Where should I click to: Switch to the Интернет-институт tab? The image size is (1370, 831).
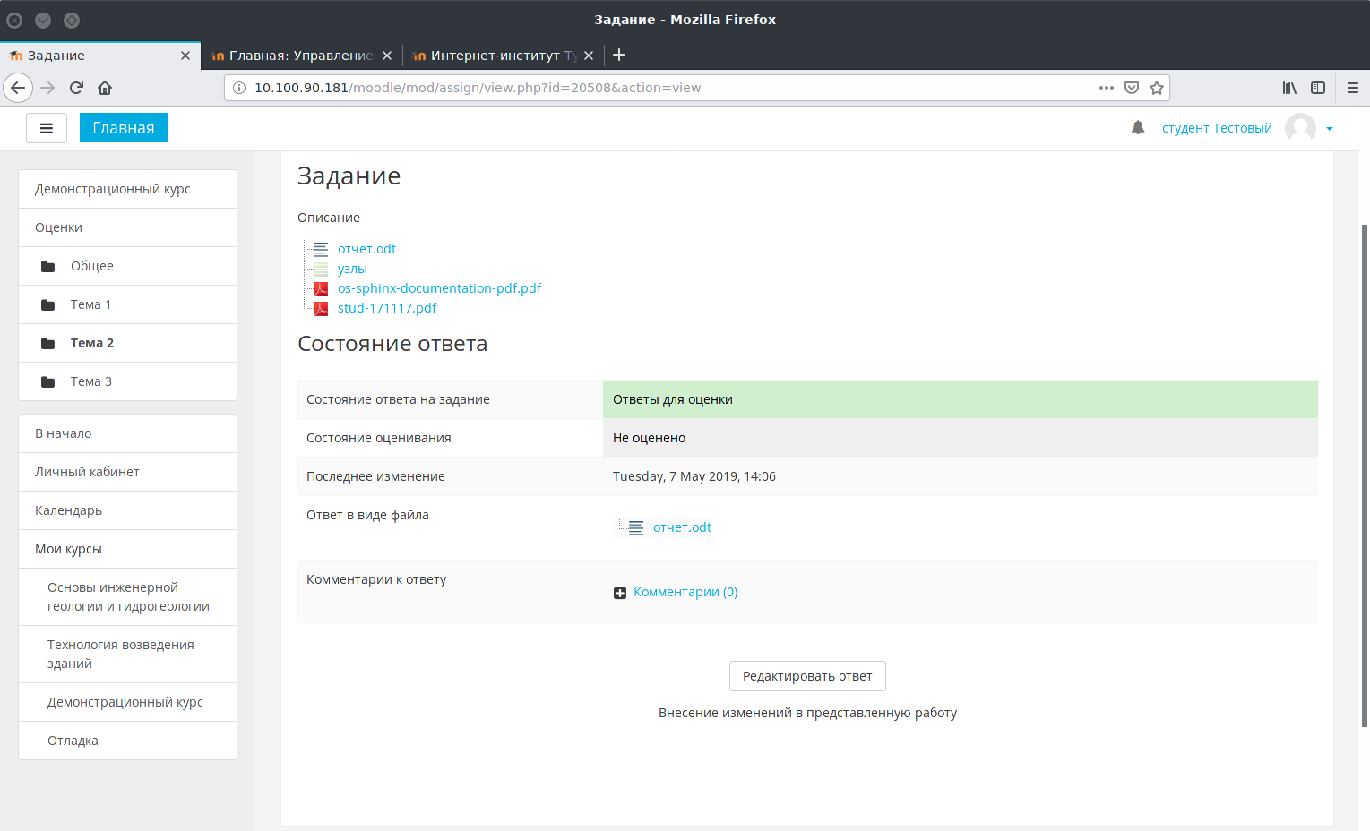(x=503, y=56)
